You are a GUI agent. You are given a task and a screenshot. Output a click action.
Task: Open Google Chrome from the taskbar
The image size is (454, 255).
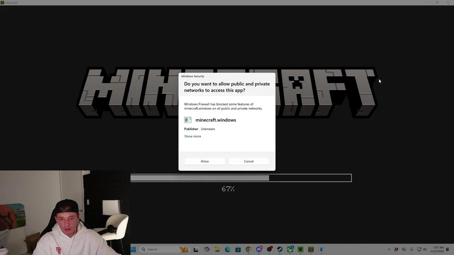[248, 249]
